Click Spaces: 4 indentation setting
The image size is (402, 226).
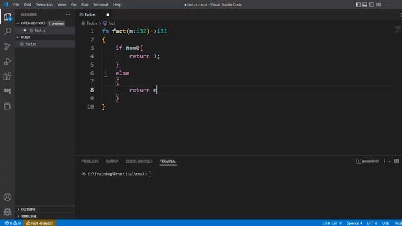(x=354, y=223)
